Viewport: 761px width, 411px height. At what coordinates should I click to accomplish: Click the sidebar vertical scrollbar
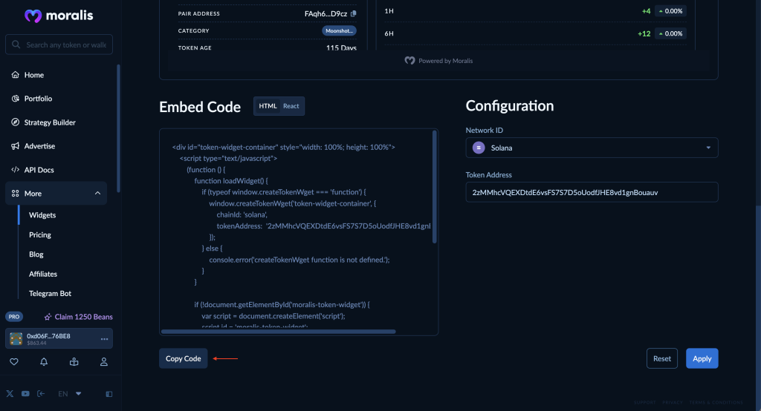pos(118,128)
